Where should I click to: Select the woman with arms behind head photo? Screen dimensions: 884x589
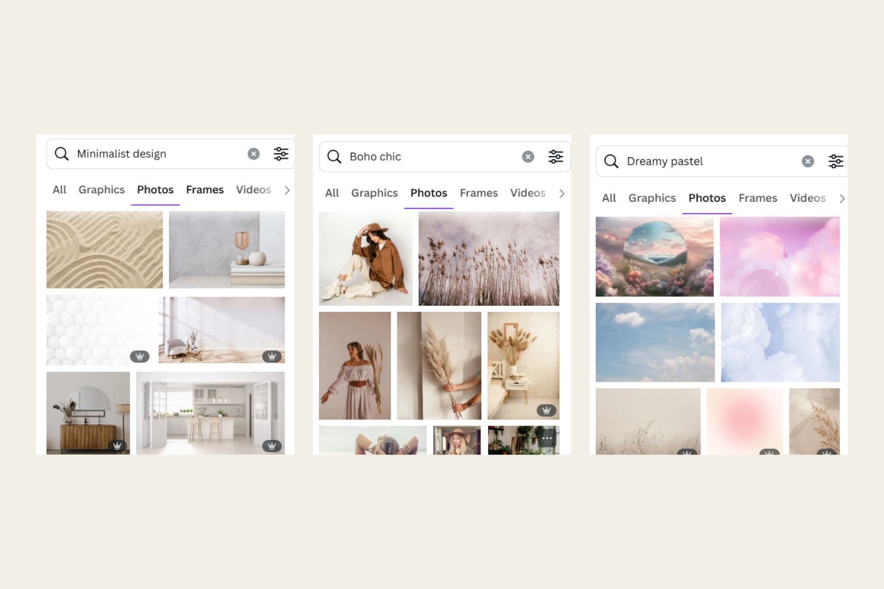[373, 440]
